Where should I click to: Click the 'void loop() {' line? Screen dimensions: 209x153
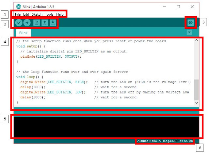pos(30,77)
